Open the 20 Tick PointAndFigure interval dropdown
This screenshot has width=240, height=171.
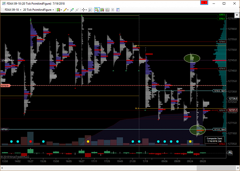(38, 10)
